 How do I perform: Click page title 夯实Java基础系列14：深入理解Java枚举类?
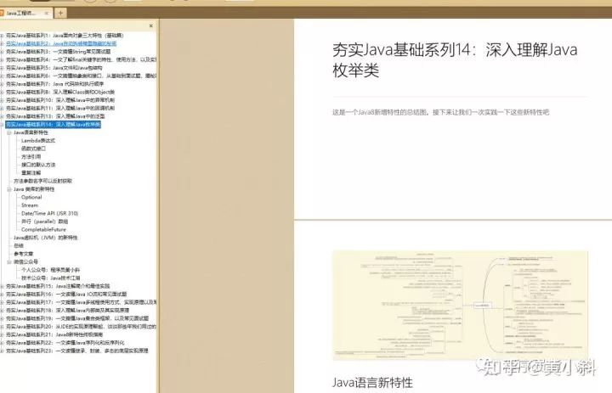point(455,60)
